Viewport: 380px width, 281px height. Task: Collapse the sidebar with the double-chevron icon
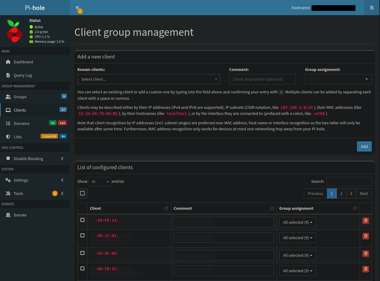point(77,8)
